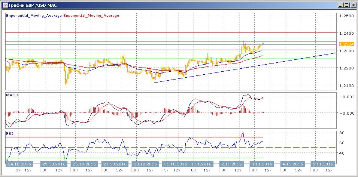Click the 4.11.2016 date marker

pos(292,164)
